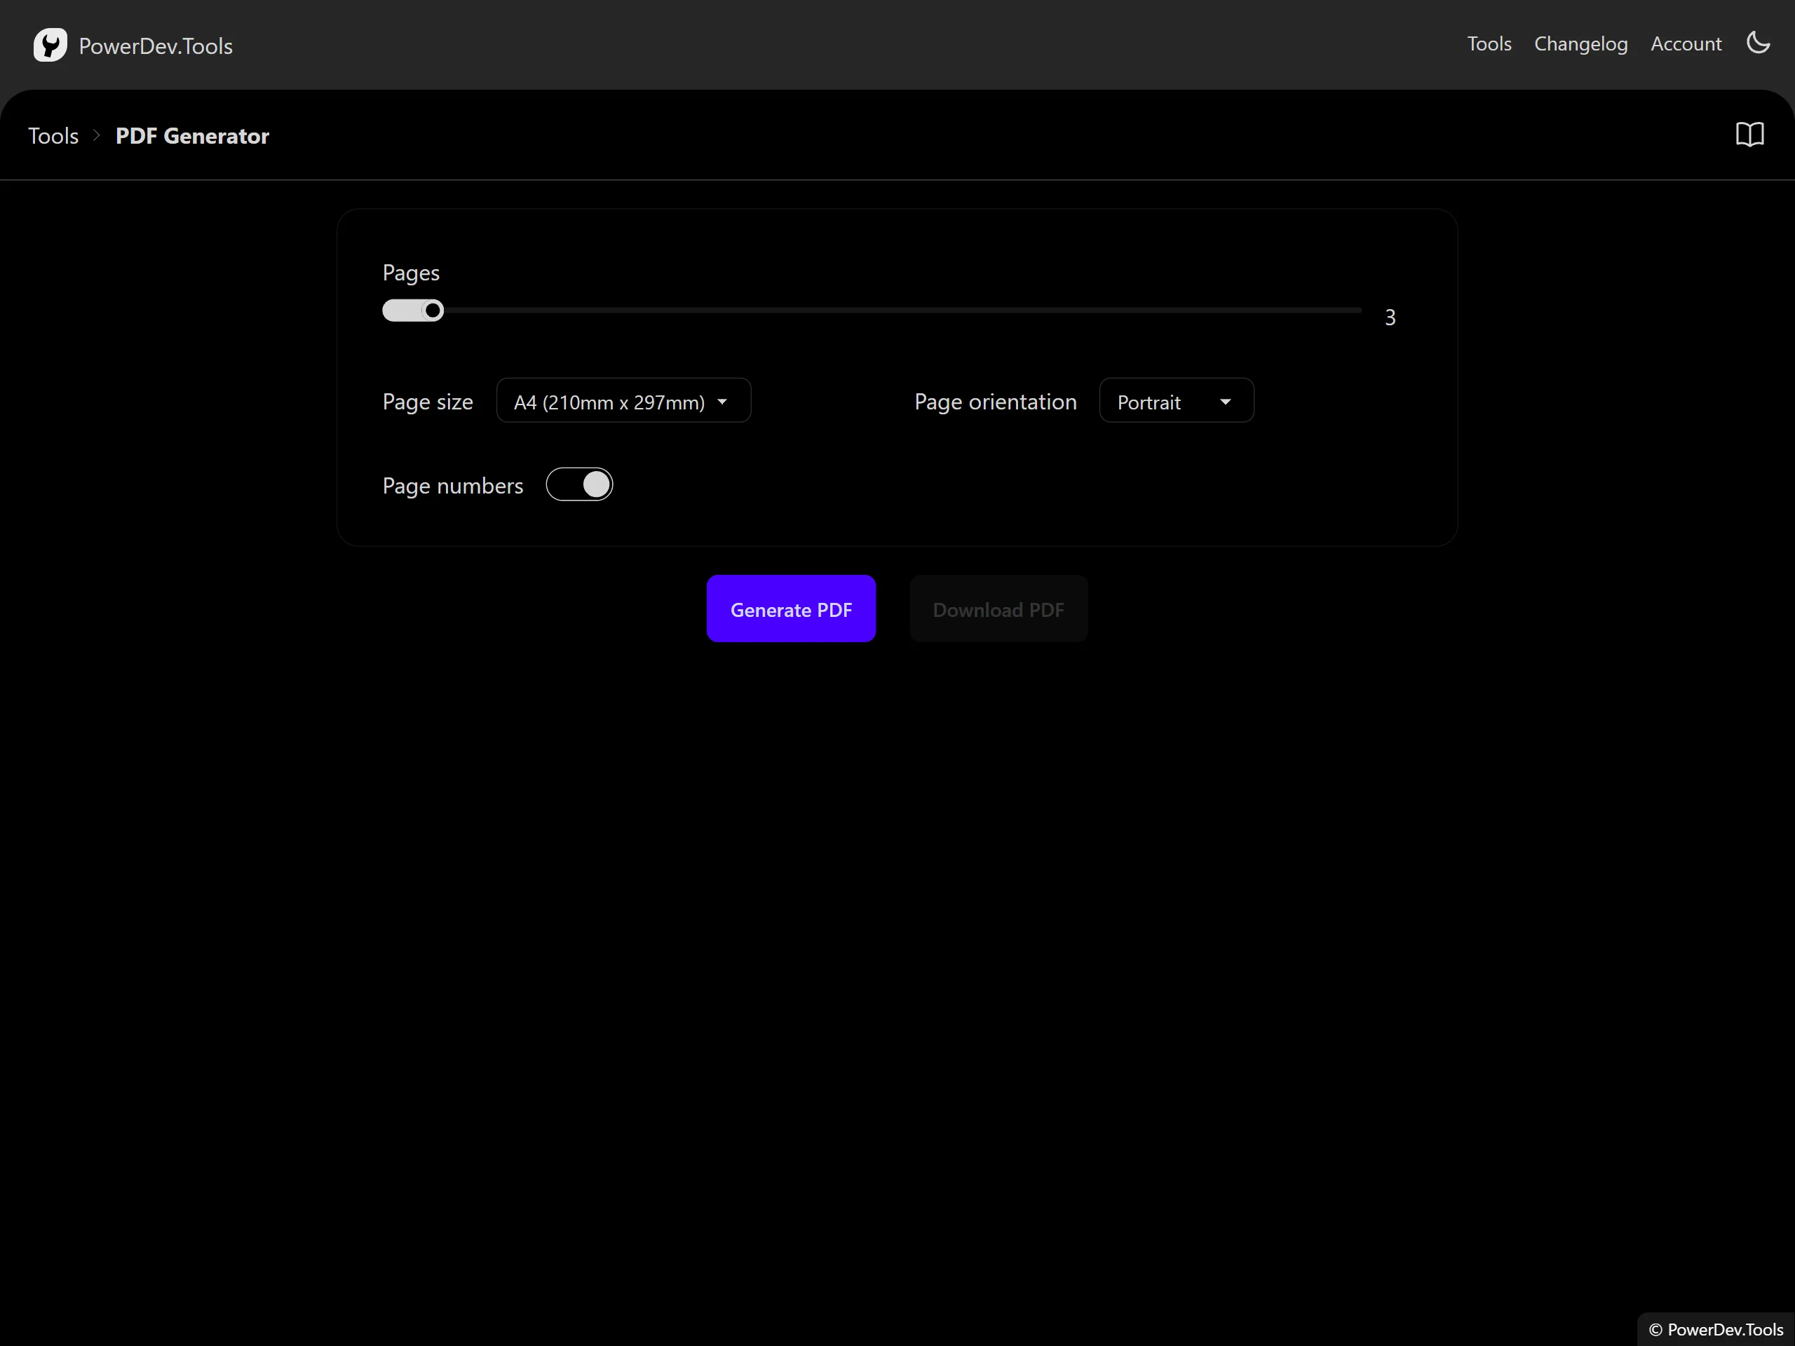Click the PDF Generator breadcrumb title
The width and height of the screenshot is (1795, 1346).
point(192,135)
